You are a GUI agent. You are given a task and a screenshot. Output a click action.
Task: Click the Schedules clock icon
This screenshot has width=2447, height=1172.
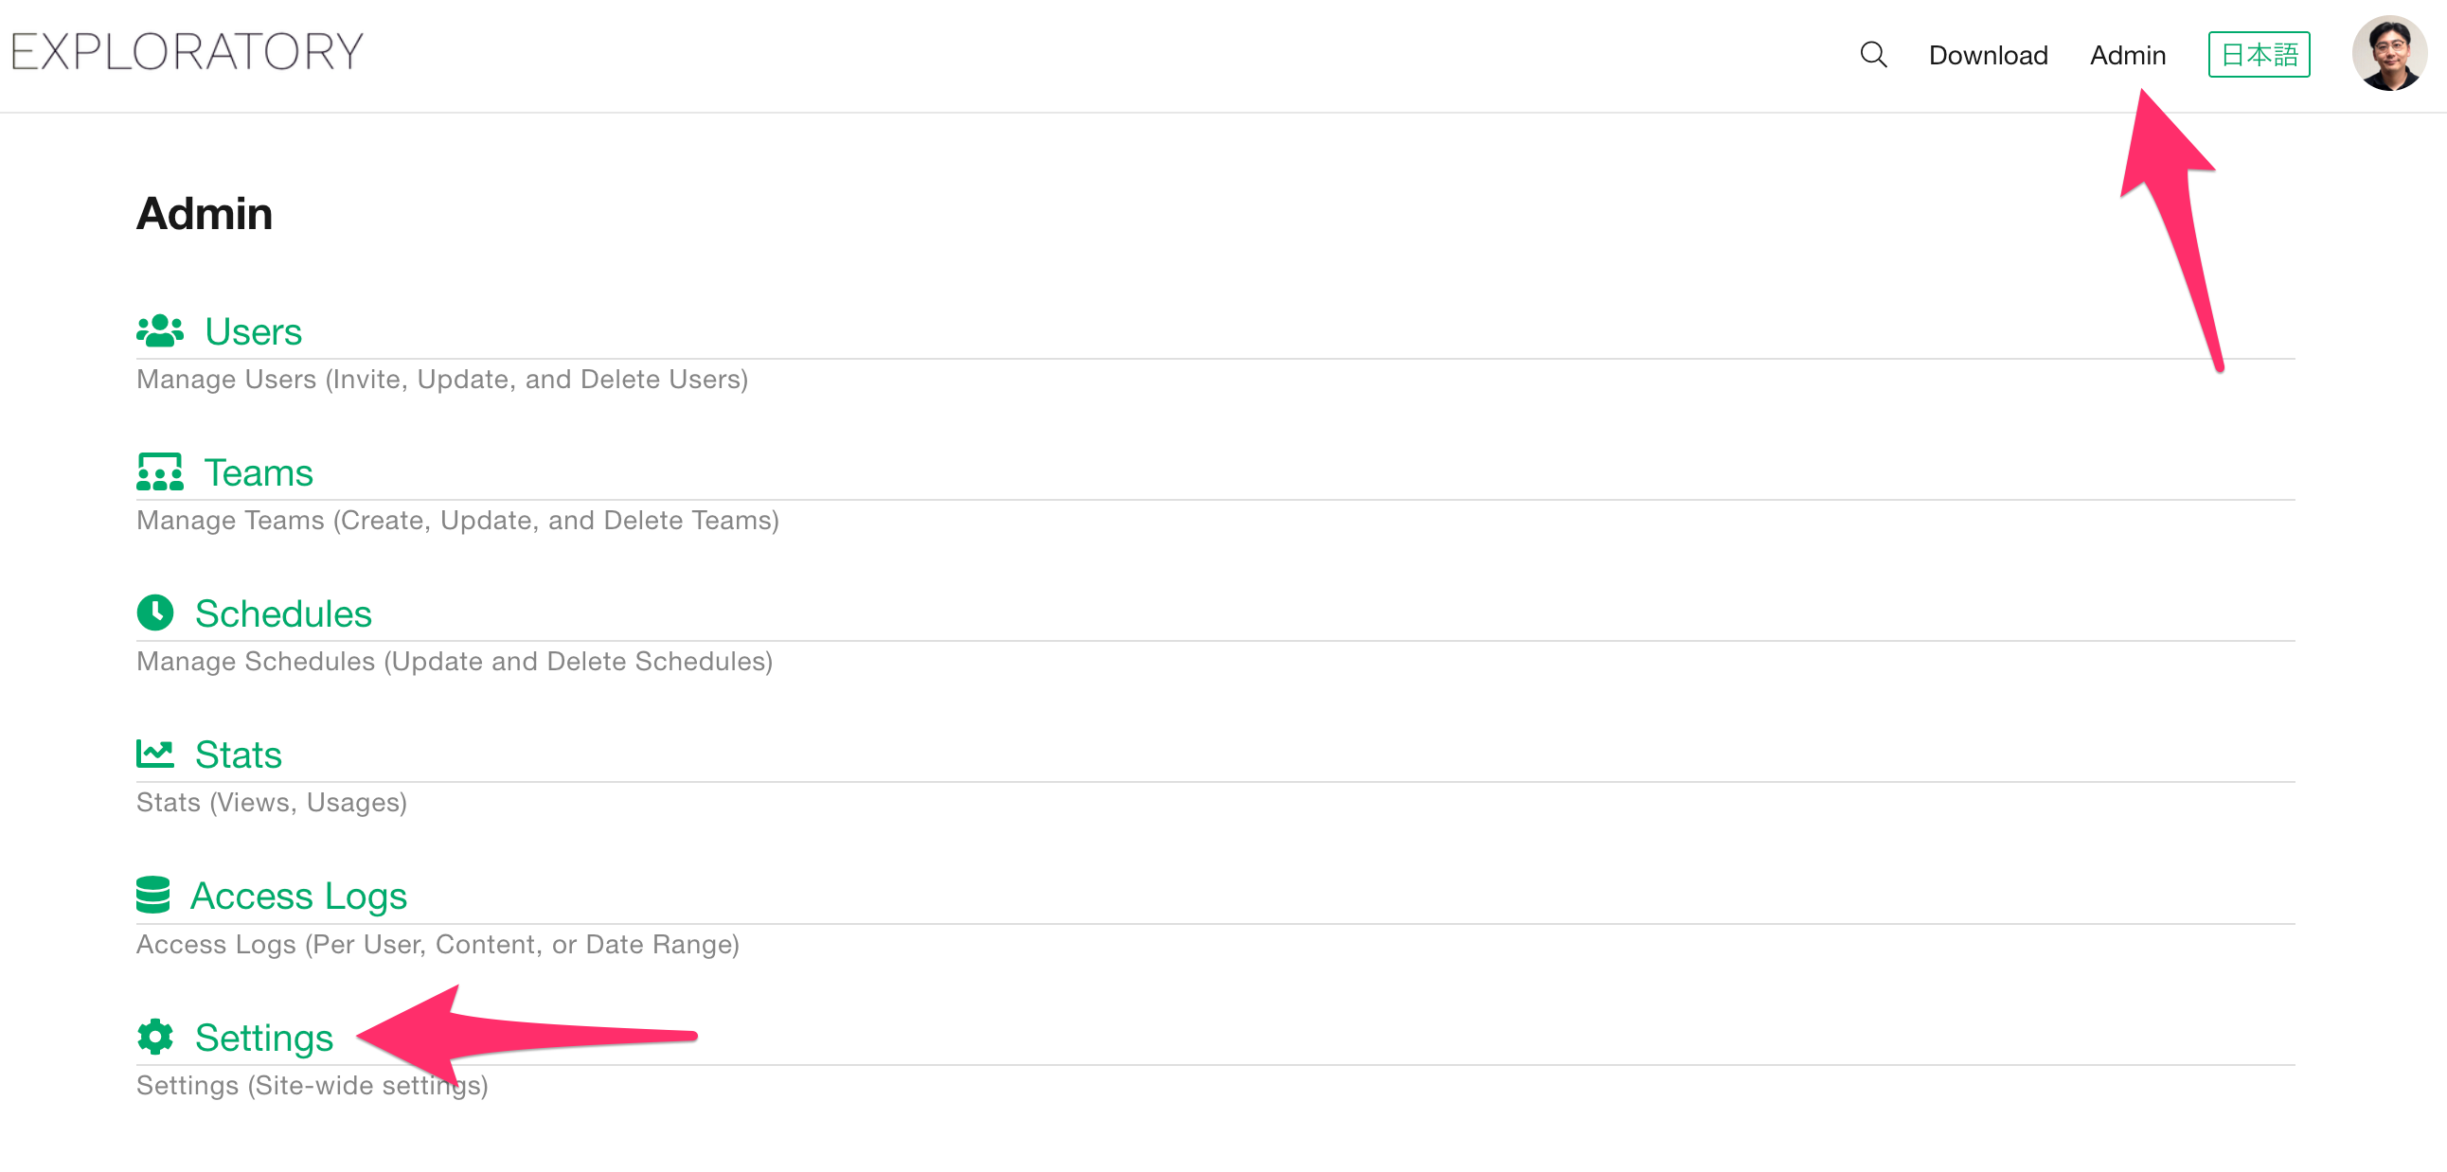(155, 613)
